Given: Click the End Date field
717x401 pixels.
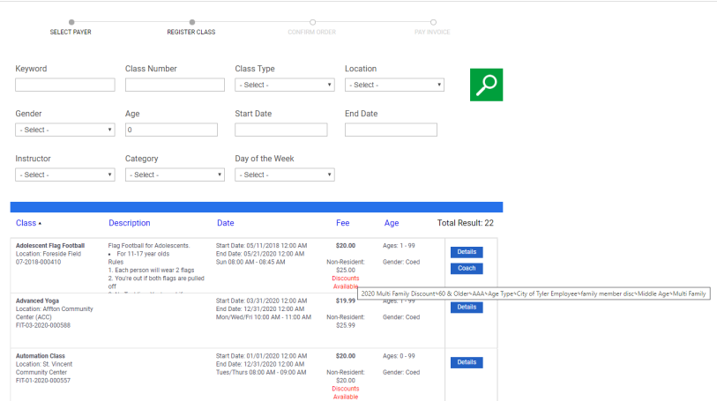Looking at the screenshot, I should point(391,130).
